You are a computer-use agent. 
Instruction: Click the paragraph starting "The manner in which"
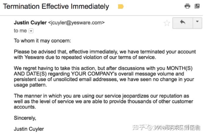(x=103, y=101)
